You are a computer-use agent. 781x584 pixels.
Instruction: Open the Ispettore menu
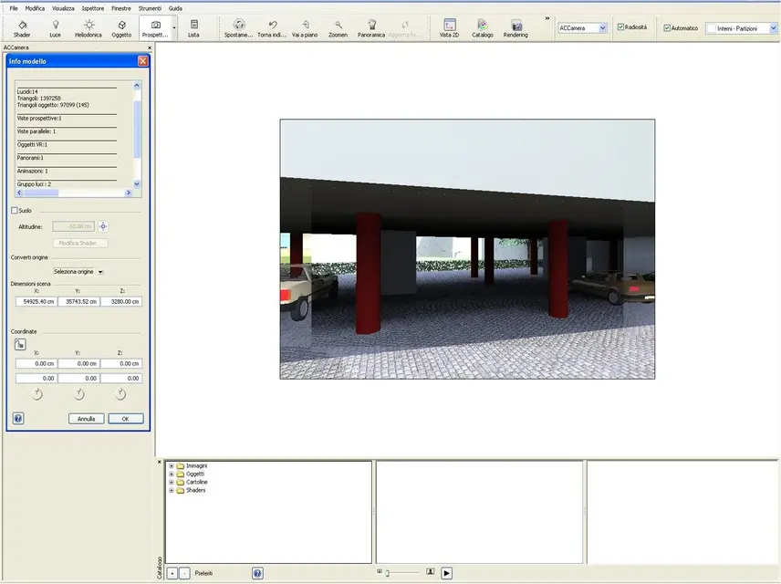93,8
